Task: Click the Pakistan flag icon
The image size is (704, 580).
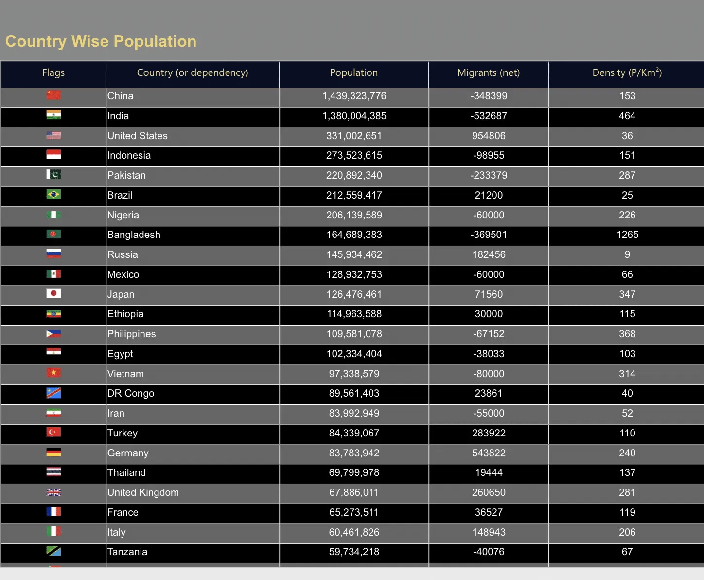Action: (x=53, y=174)
